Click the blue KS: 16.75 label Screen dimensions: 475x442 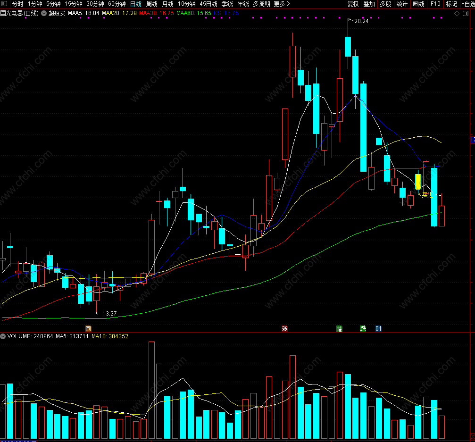pyautogui.click(x=226, y=13)
